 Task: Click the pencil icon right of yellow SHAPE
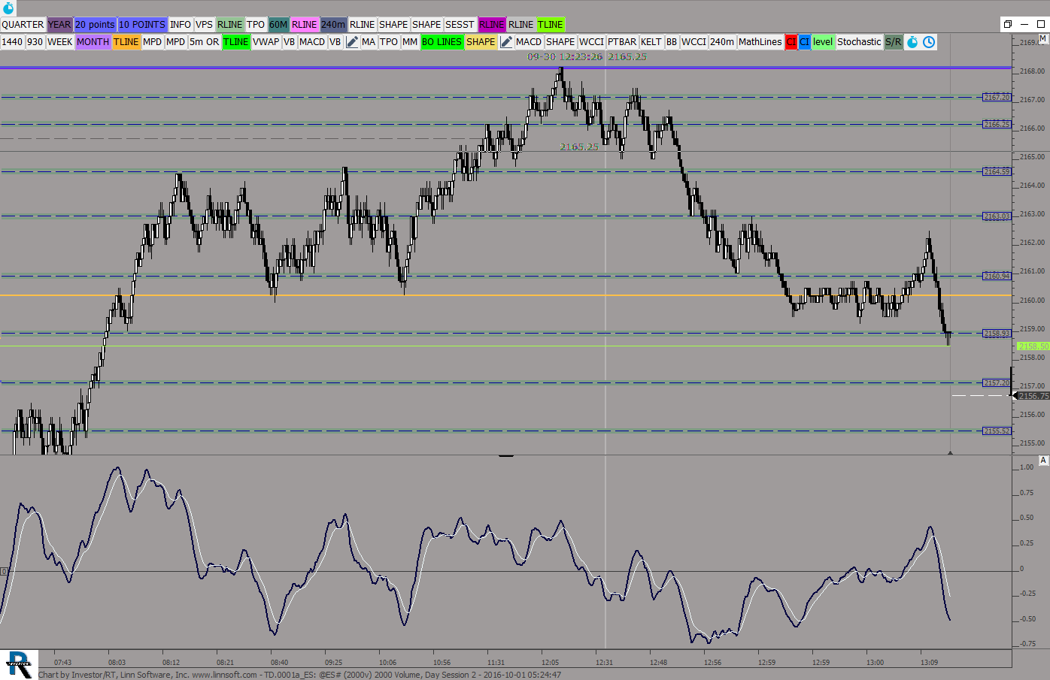pyautogui.click(x=505, y=42)
